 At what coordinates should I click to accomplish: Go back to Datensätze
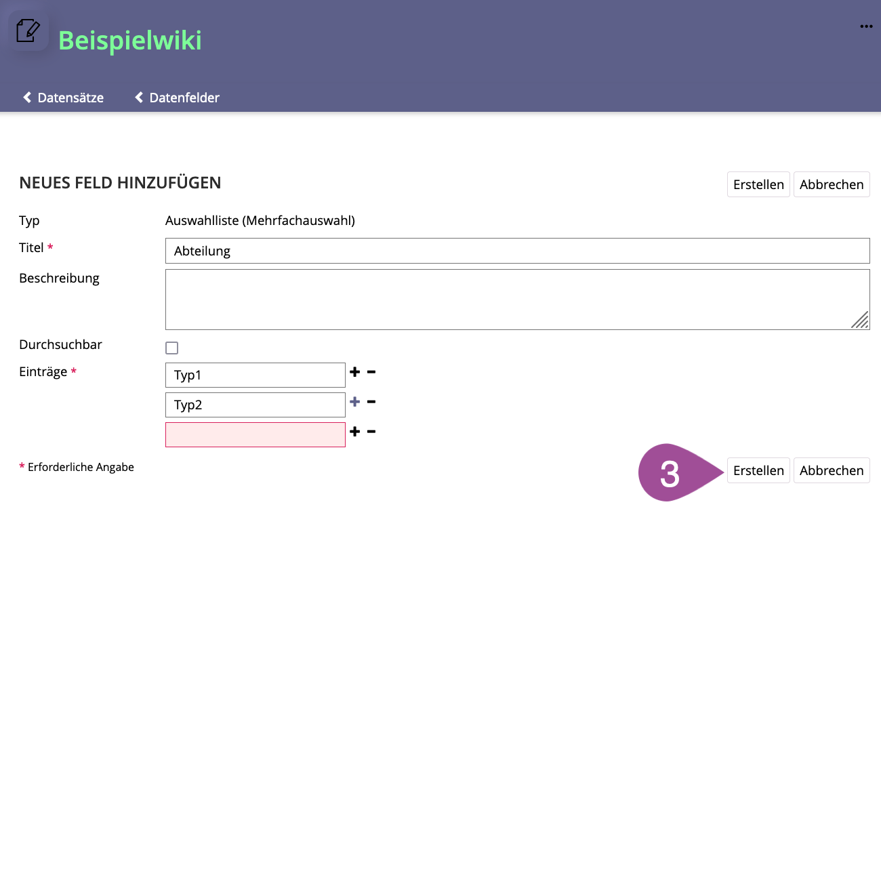click(x=64, y=98)
